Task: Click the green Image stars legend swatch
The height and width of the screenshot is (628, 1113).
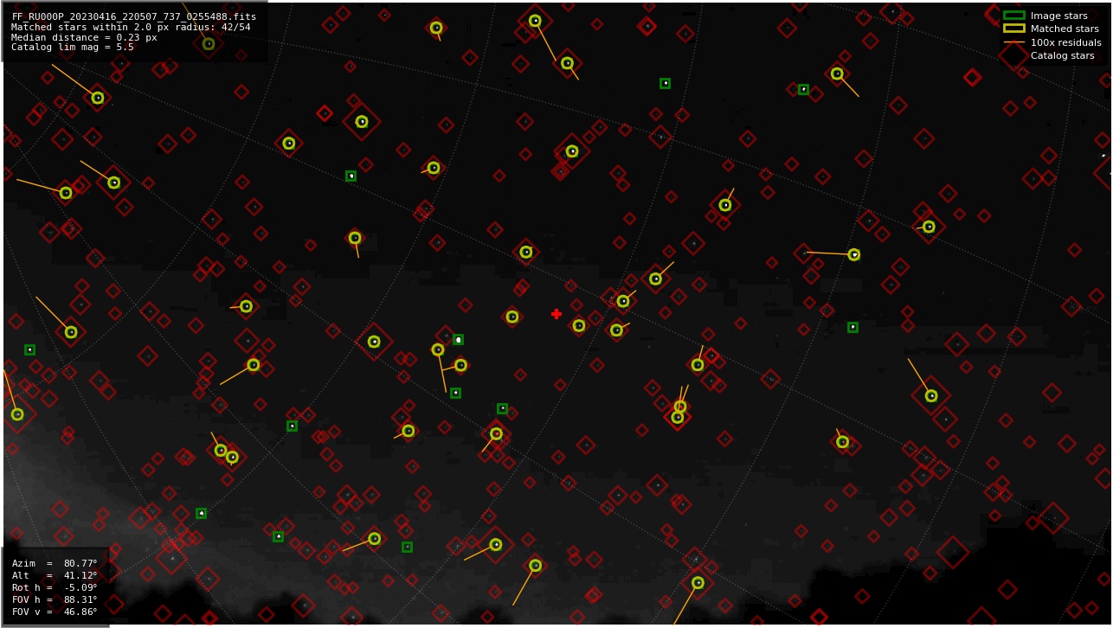Action: (1013, 16)
